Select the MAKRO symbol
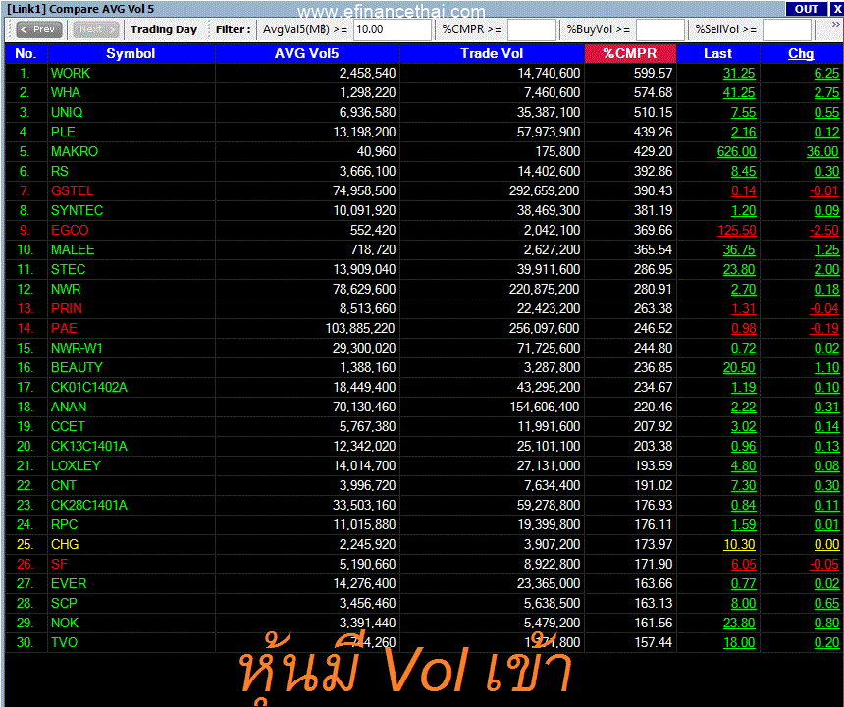Image resolution: width=844 pixels, height=707 pixels. pos(75,151)
